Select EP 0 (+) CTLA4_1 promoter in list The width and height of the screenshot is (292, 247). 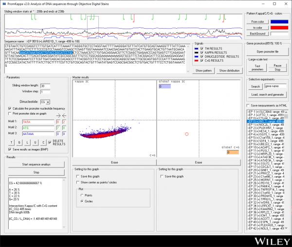pyautogui.click(x=266, y=118)
